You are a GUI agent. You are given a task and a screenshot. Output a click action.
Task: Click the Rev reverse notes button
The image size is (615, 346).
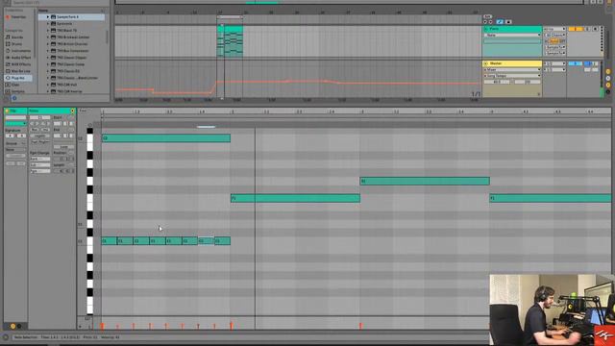point(35,130)
